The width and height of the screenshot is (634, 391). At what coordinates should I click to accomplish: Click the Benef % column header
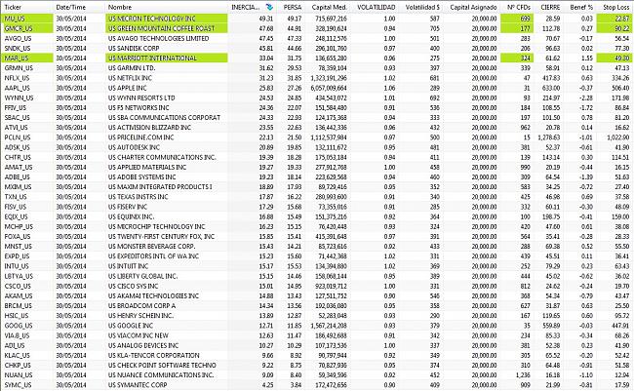[581, 7]
